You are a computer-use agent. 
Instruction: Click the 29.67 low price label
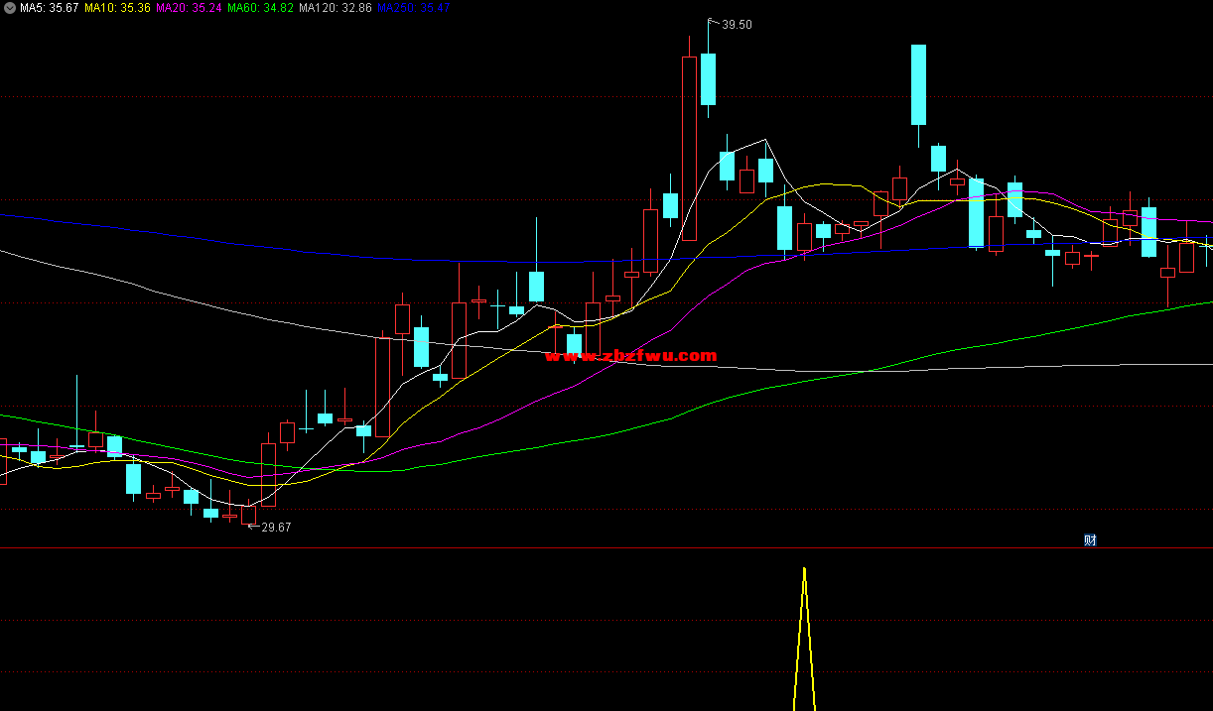click(x=276, y=528)
